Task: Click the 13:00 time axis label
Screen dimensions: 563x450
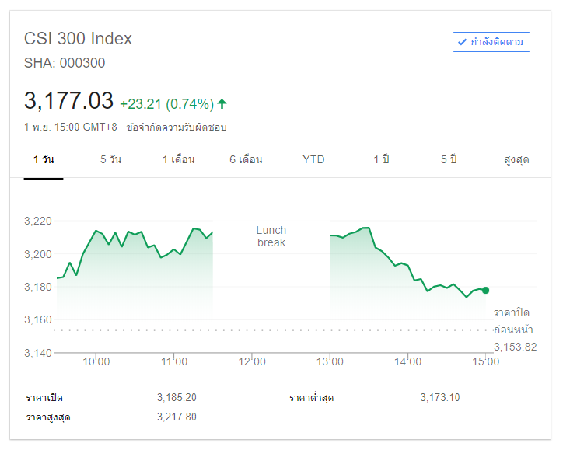Action: 330,361
